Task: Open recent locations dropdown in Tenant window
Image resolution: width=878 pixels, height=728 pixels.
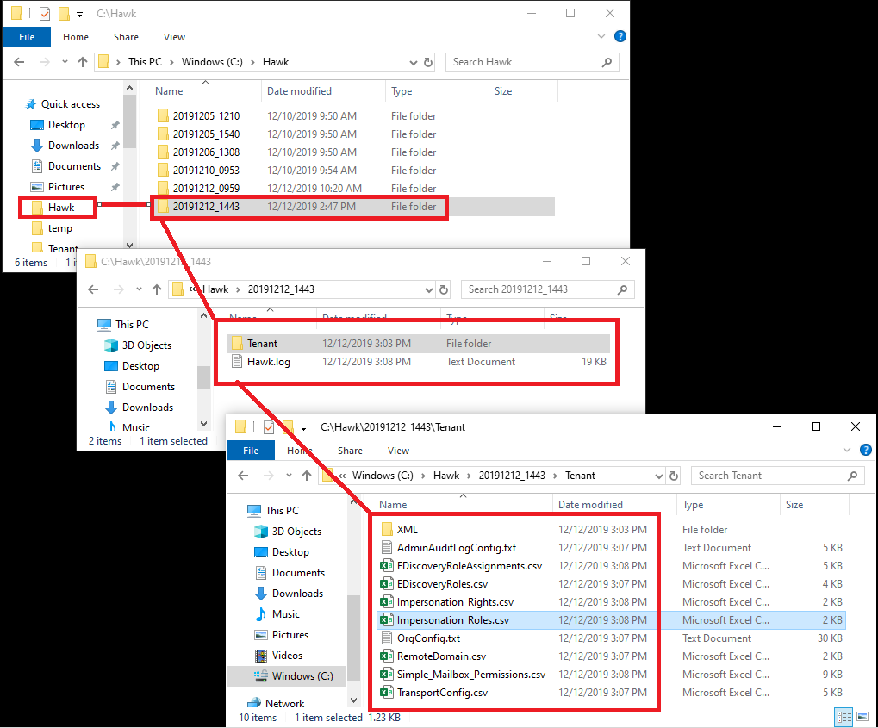Action: 289,476
